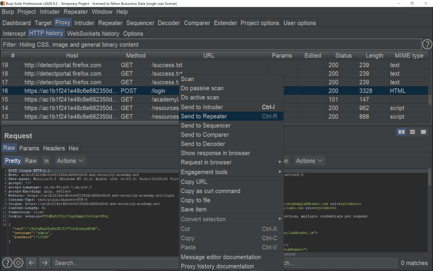Switch to Extender tab
This screenshot has width=433, height=271.
pyautogui.click(x=226, y=23)
